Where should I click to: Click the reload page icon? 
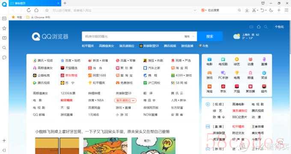click(x=29, y=10)
